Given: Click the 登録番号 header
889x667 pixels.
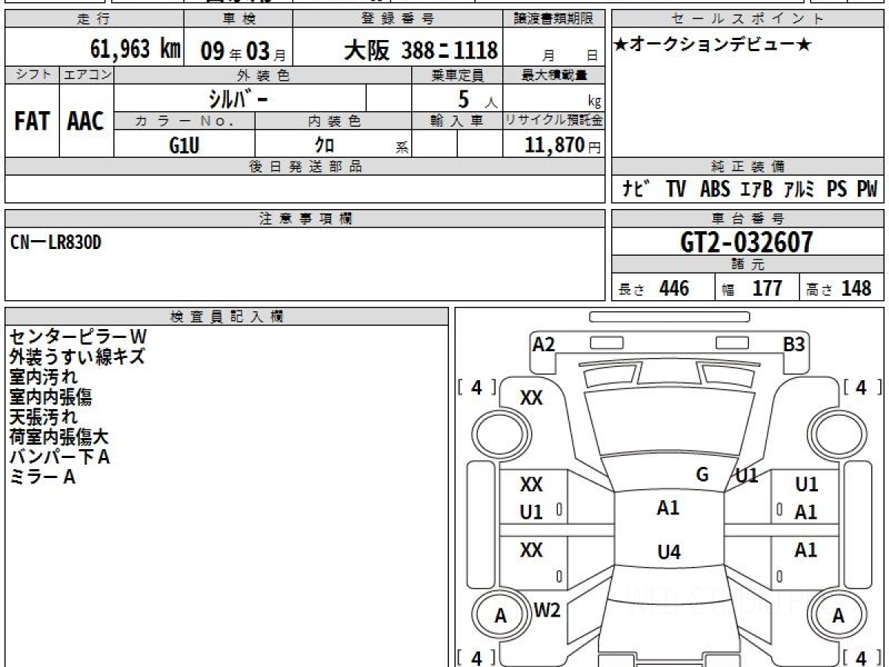Looking at the screenshot, I should coord(398,19).
